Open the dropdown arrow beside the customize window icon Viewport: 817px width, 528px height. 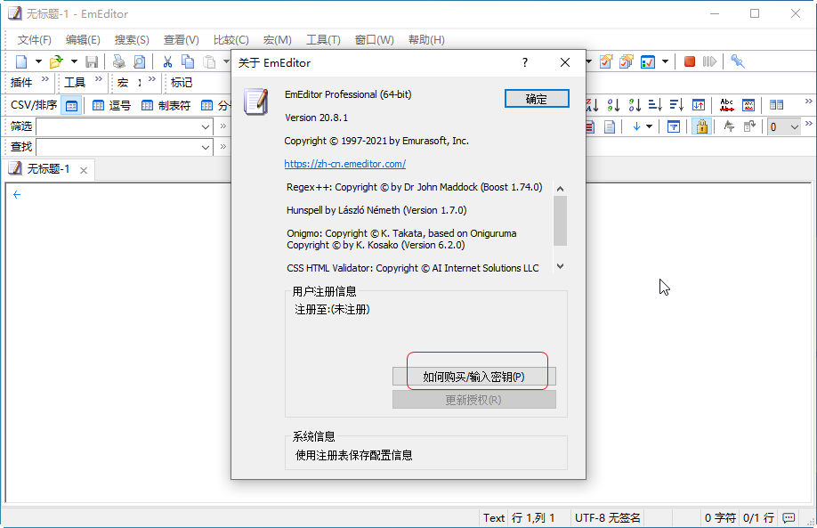click(666, 61)
